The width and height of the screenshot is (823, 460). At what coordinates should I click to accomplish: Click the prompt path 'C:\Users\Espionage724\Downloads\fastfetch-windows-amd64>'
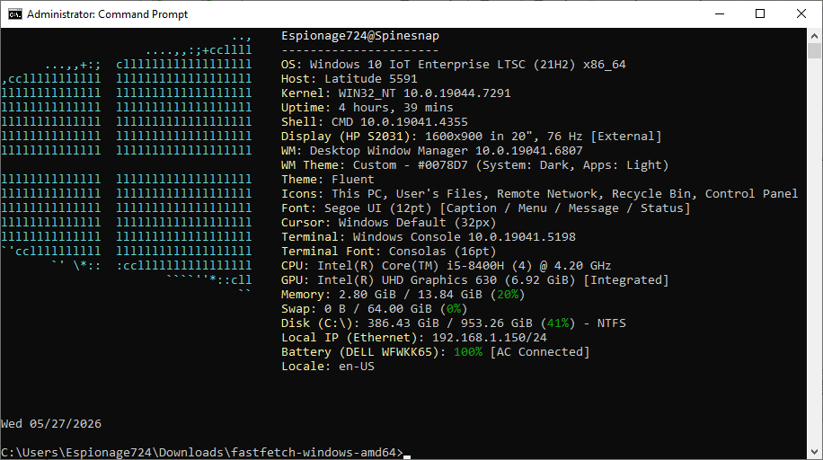(202, 453)
